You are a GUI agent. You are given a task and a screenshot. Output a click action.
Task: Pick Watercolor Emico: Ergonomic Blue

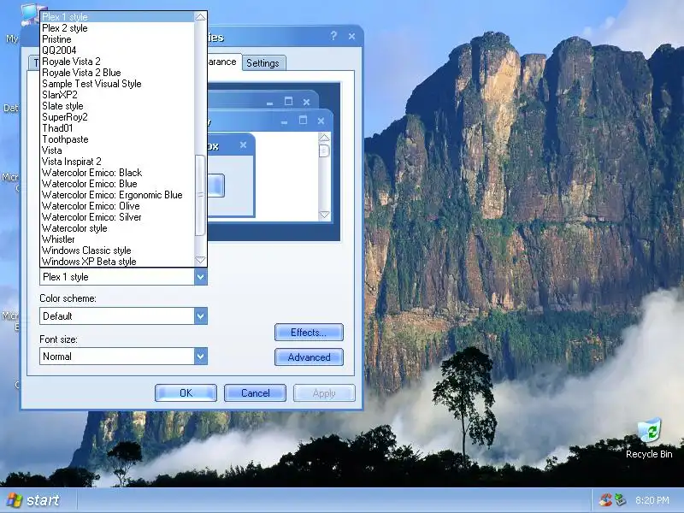pos(117,195)
